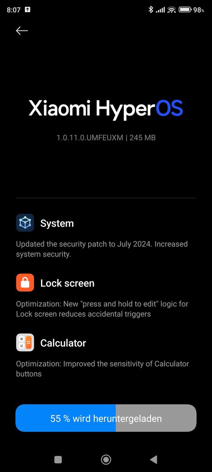Screen dimensions: 212x472
Task: Tap the clock showing 8:07
Action: pos(14,10)
